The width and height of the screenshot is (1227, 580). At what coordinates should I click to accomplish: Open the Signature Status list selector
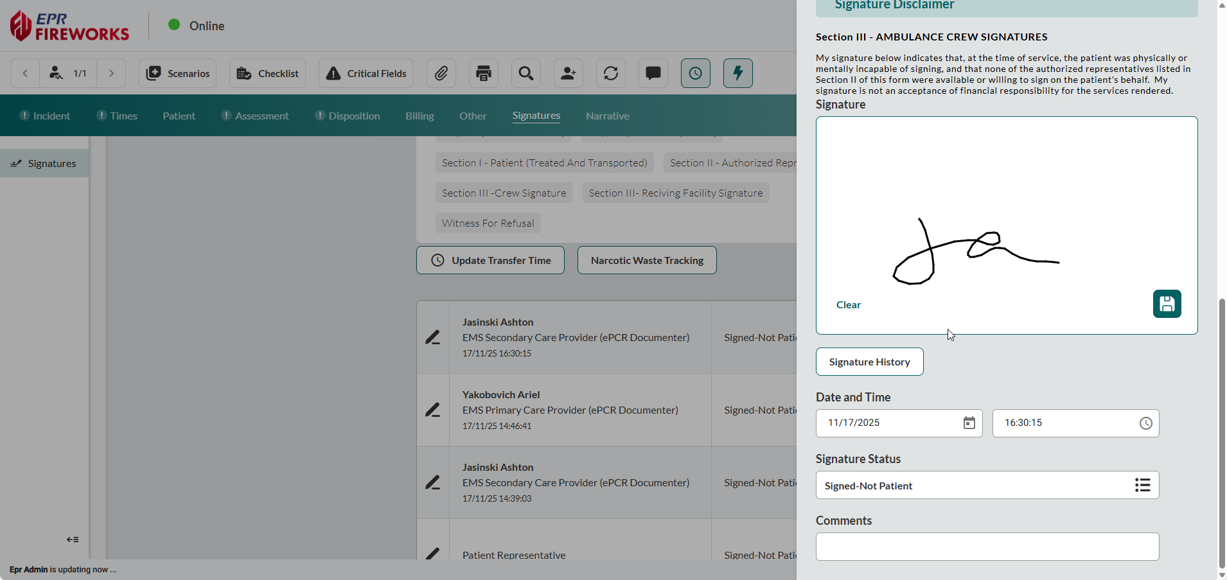1142,486
